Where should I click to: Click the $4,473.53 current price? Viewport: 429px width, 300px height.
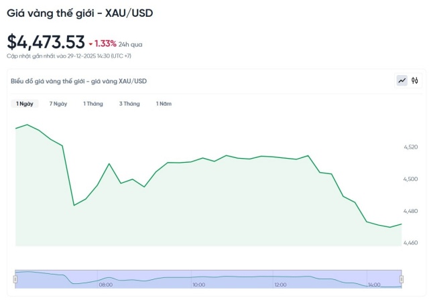(x=45, y=42)
